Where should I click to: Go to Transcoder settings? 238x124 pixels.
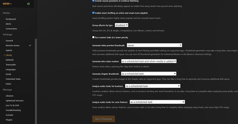pyautogui.click(x=11, y=64)
